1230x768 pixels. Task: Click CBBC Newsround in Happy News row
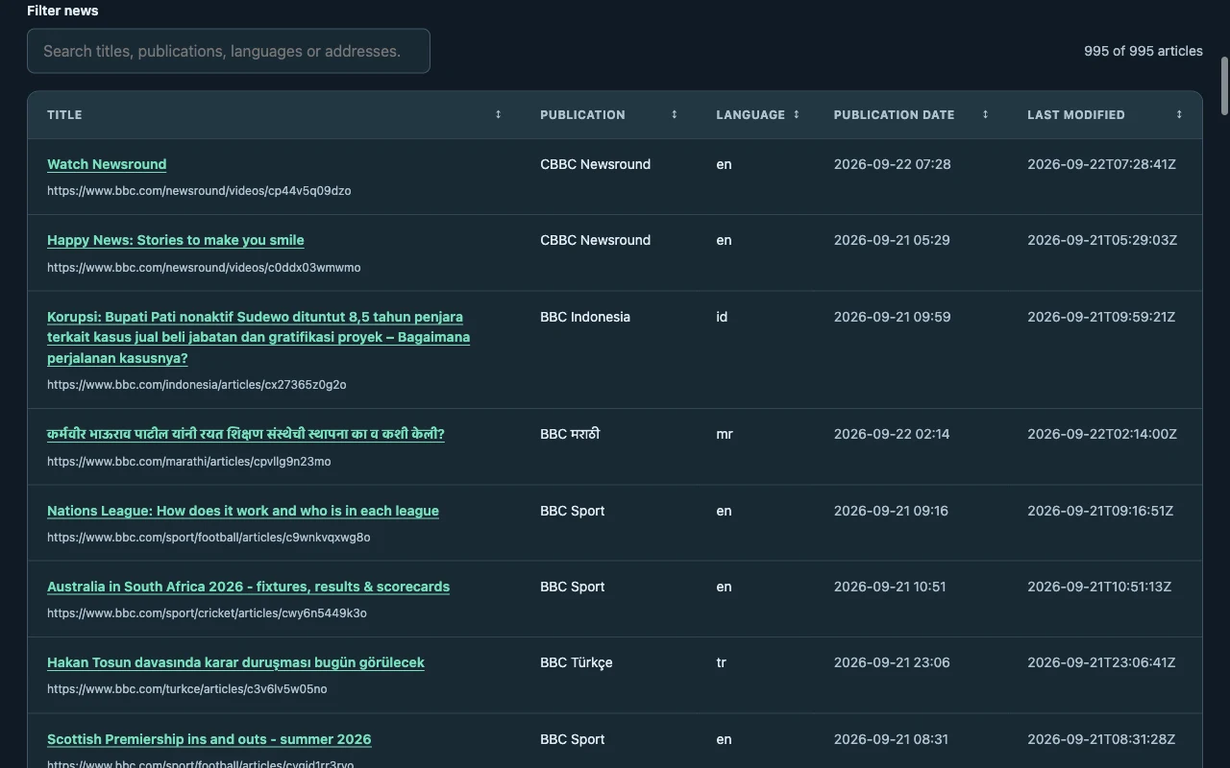[595, 240]
